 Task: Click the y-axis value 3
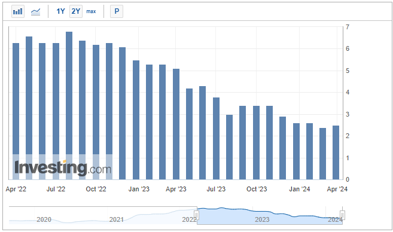tap(348, 114)
